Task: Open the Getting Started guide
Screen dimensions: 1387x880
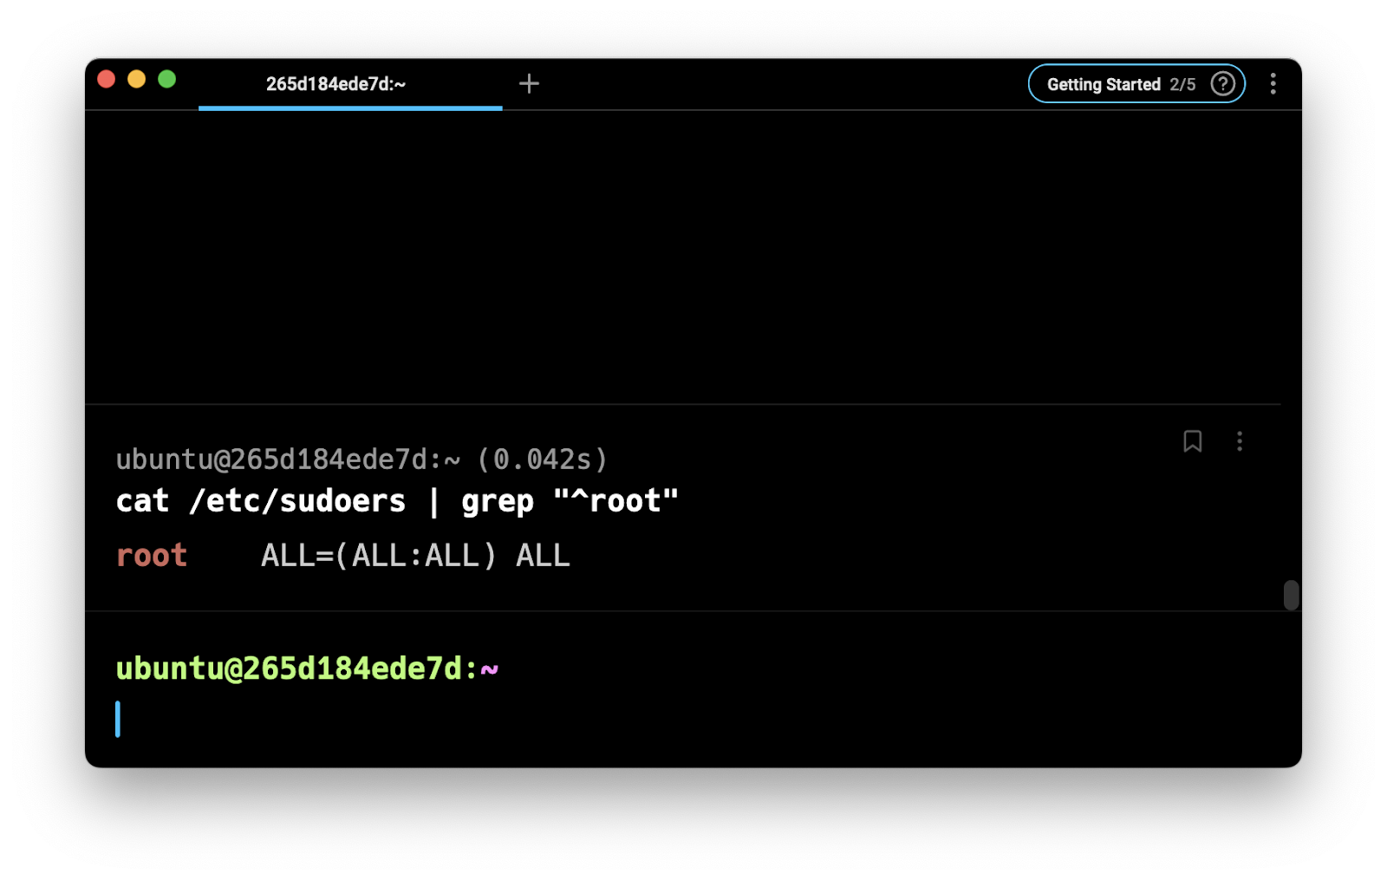Action: tap(1103, 84)
